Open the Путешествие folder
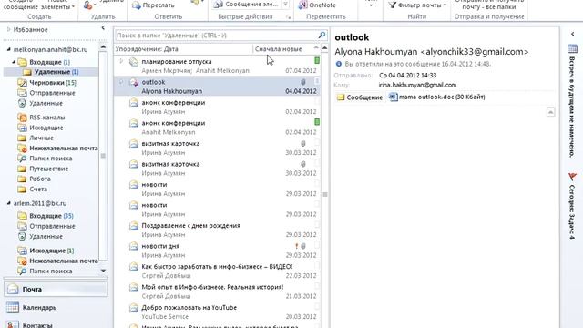Image resolution: width=583 pixels, height=328 pixels. click(48, 169)
